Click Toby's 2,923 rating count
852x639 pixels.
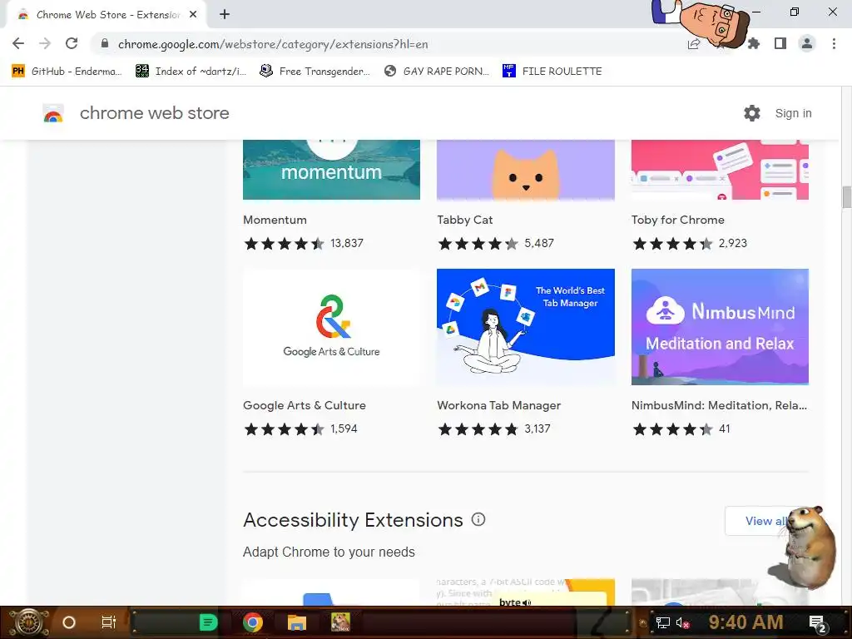pos(732,243)
